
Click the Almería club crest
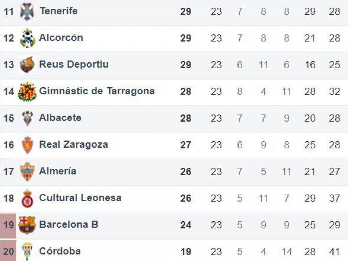(x=27, y=172)
